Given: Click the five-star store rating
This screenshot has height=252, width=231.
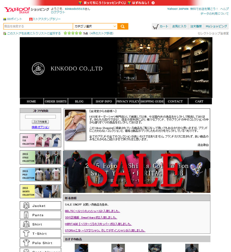Looking at the screenshot, I should point(73,33).
